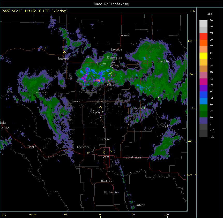Click the -30 value on dBZ legend
Image resolution: width=223 pixels, height=218 pixels.
point(212,137)
